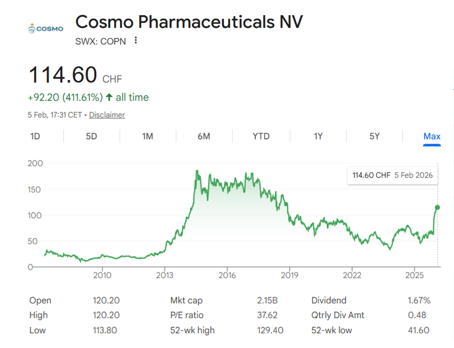Open the Disclaimer link

[107, 115]
